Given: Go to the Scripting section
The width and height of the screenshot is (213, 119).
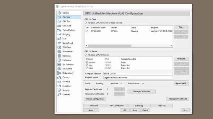Looking at the screenshot, I should click(67, 86).
